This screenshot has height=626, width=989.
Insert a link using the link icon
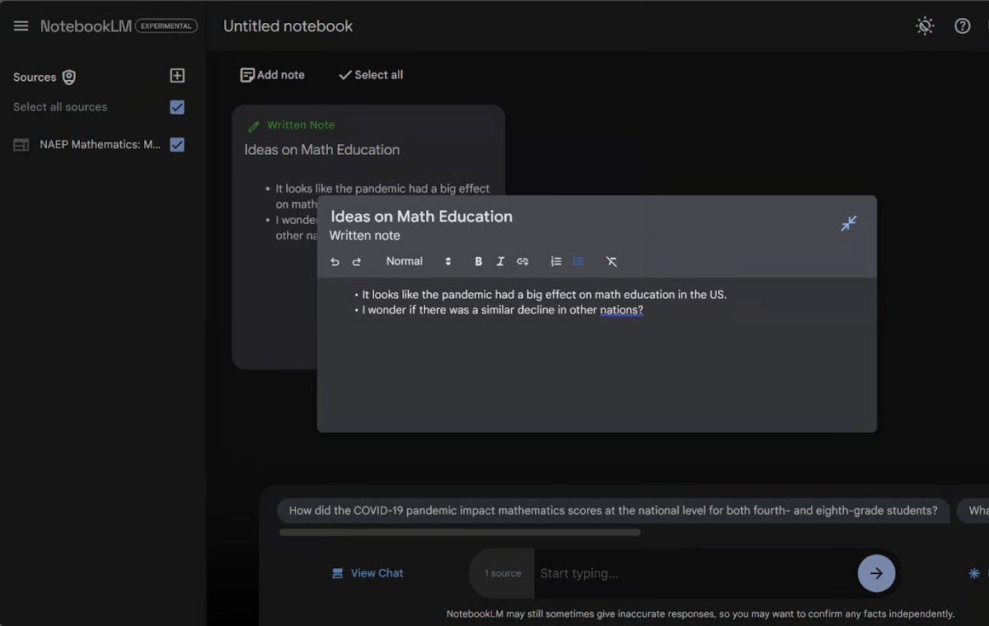point(523,261)
